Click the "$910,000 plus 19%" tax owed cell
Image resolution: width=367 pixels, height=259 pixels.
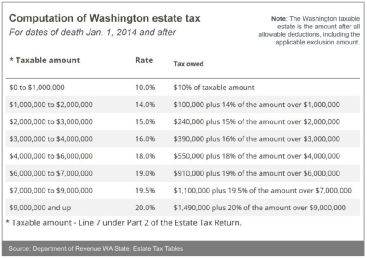257,173
